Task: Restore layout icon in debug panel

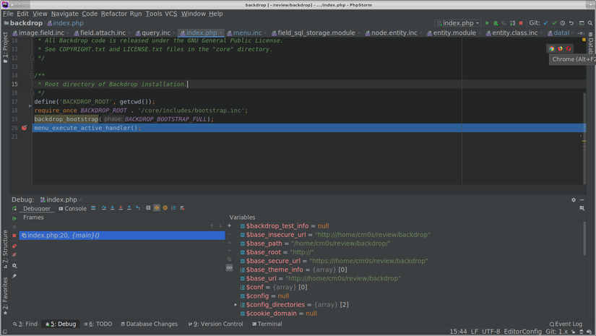Action: 582,208
